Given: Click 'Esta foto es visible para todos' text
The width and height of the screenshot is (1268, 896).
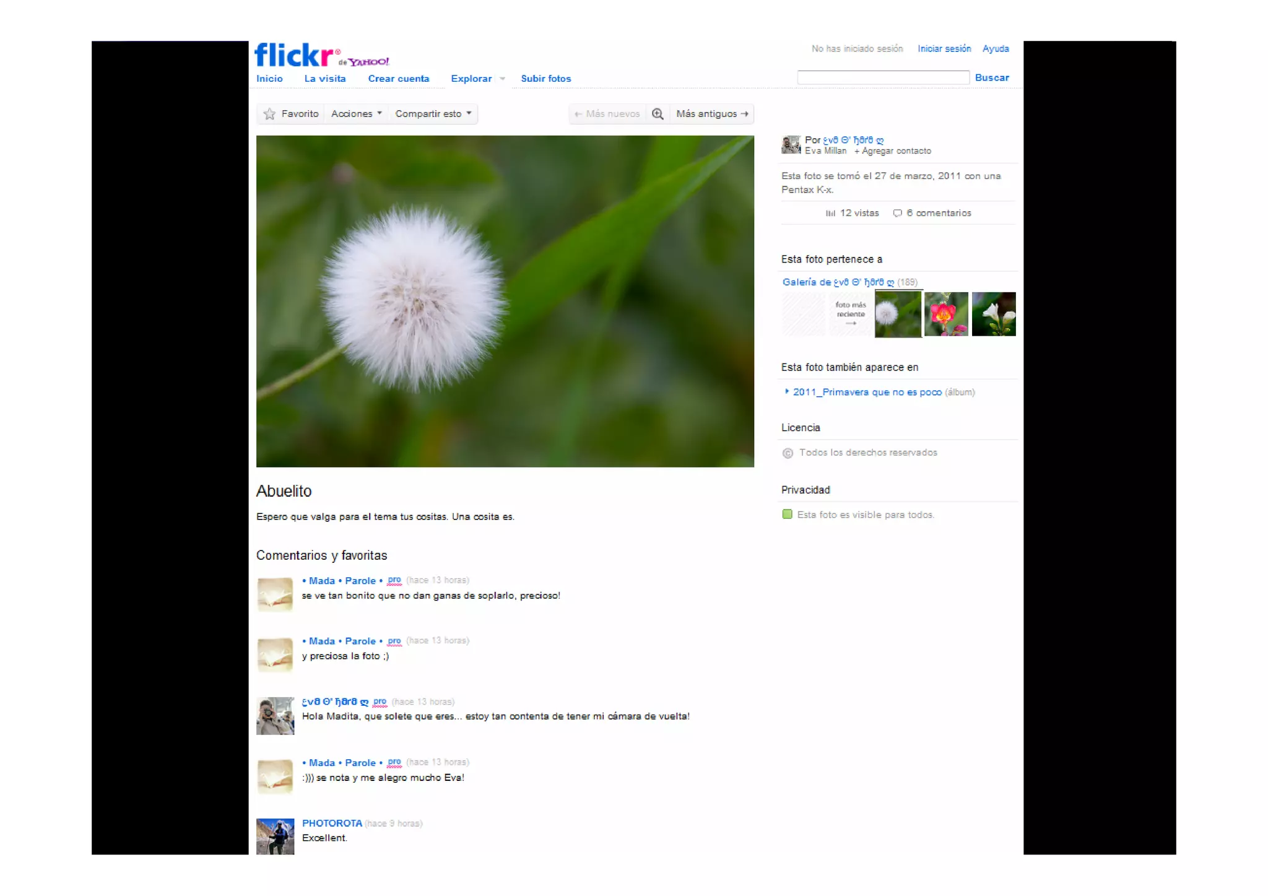Looking at the screenshot, I should tap(866, 515).
